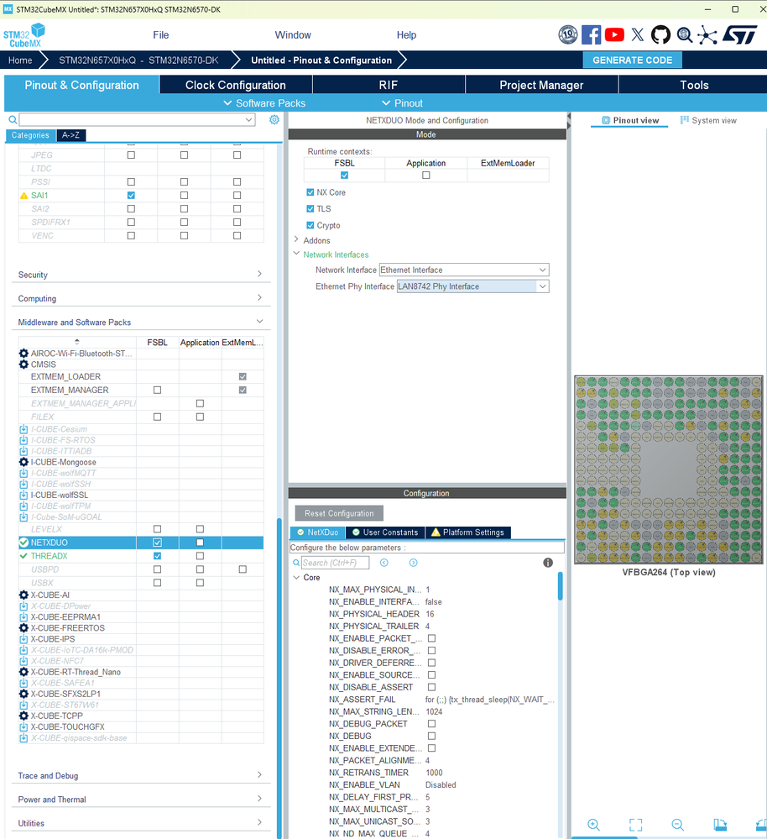Open the ST Facebook page icon

[591, 34]
